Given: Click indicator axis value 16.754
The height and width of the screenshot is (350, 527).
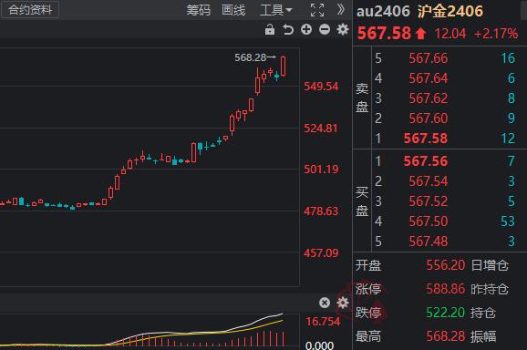Looking at the screenshot, I should click(323, 322).
